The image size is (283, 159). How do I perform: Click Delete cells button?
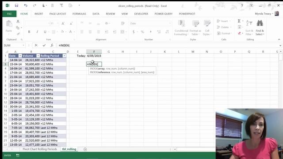[224, 27]
